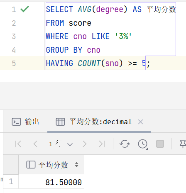The height and width of the screenshot is (193, 186).
Task: Go to previous page of results
Action: [x=35, y=144]
